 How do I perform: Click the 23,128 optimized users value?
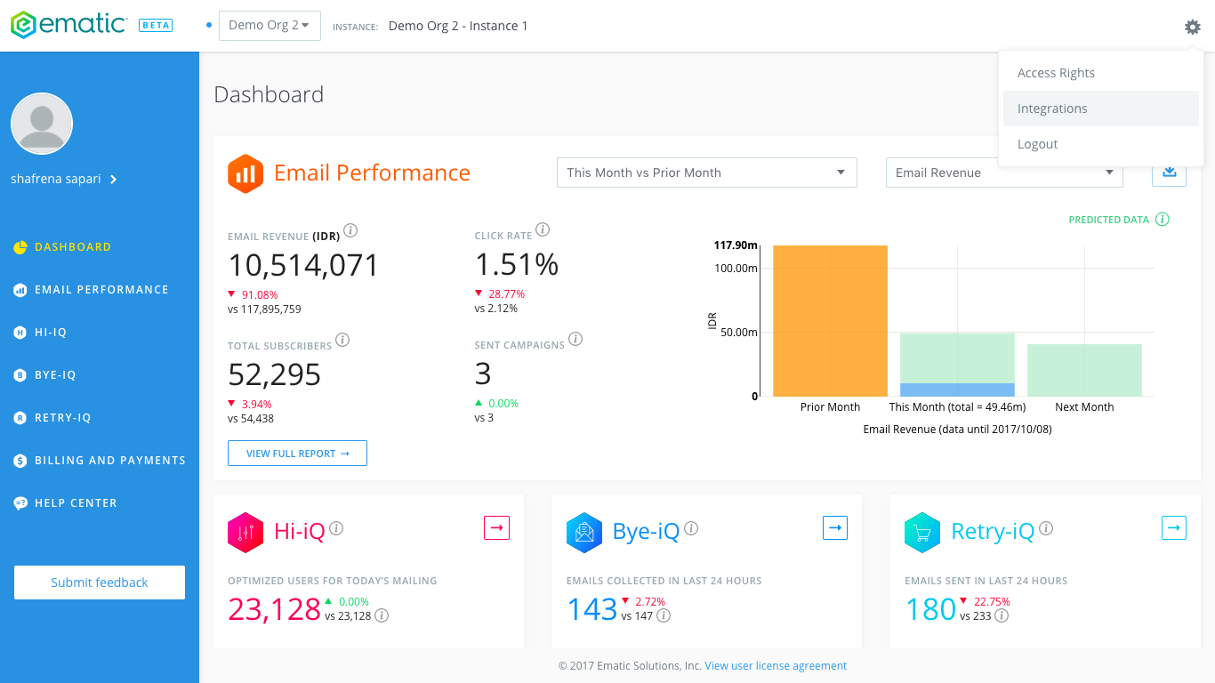tap(274, 609)
